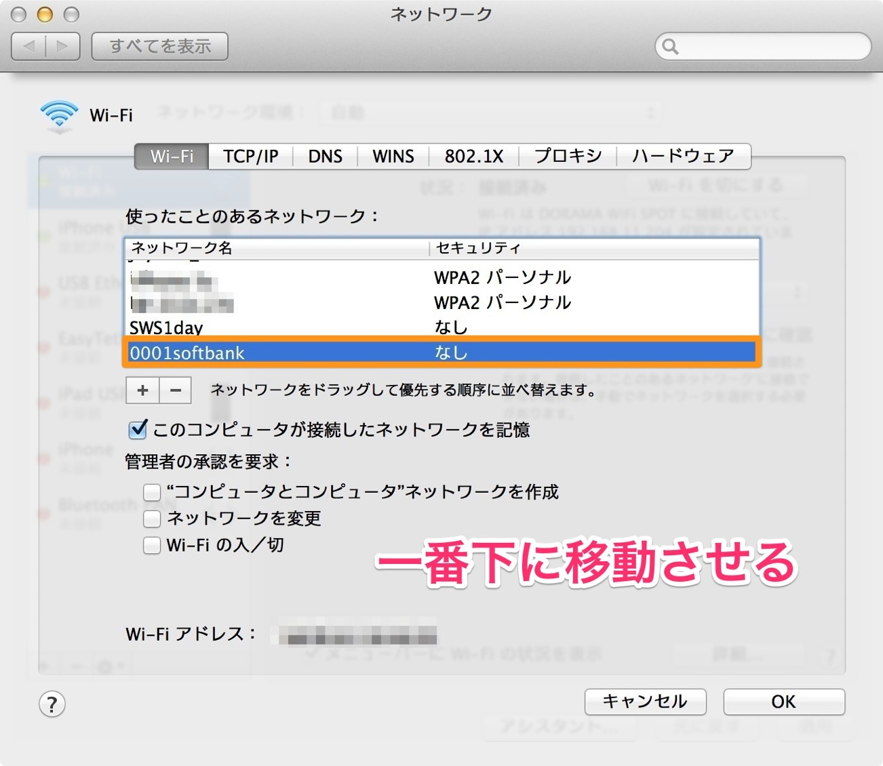
Task: Enable the Wi-Fi の入/切 checkbox
Action: pyautogui.click(x=152, y=545)
